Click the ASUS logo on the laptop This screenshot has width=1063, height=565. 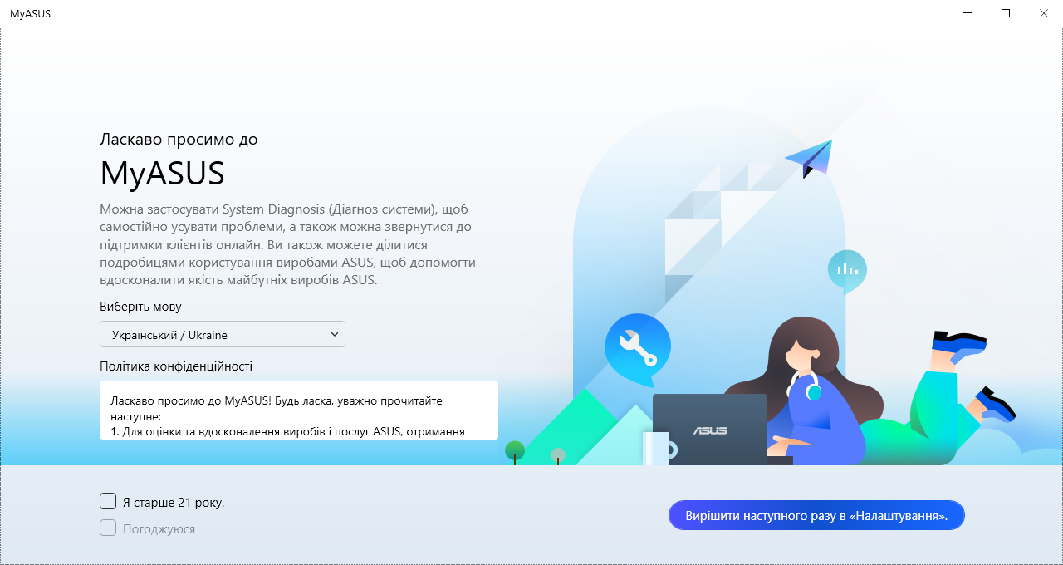(x=710, y=430)
